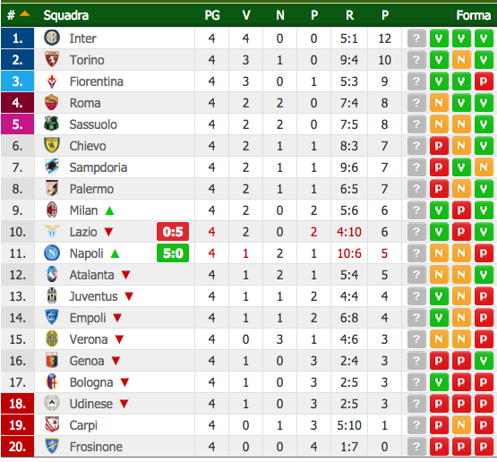The image size is (497, 462).
Task: Sort table by rank using orange arrow
Action: [25, 13]
